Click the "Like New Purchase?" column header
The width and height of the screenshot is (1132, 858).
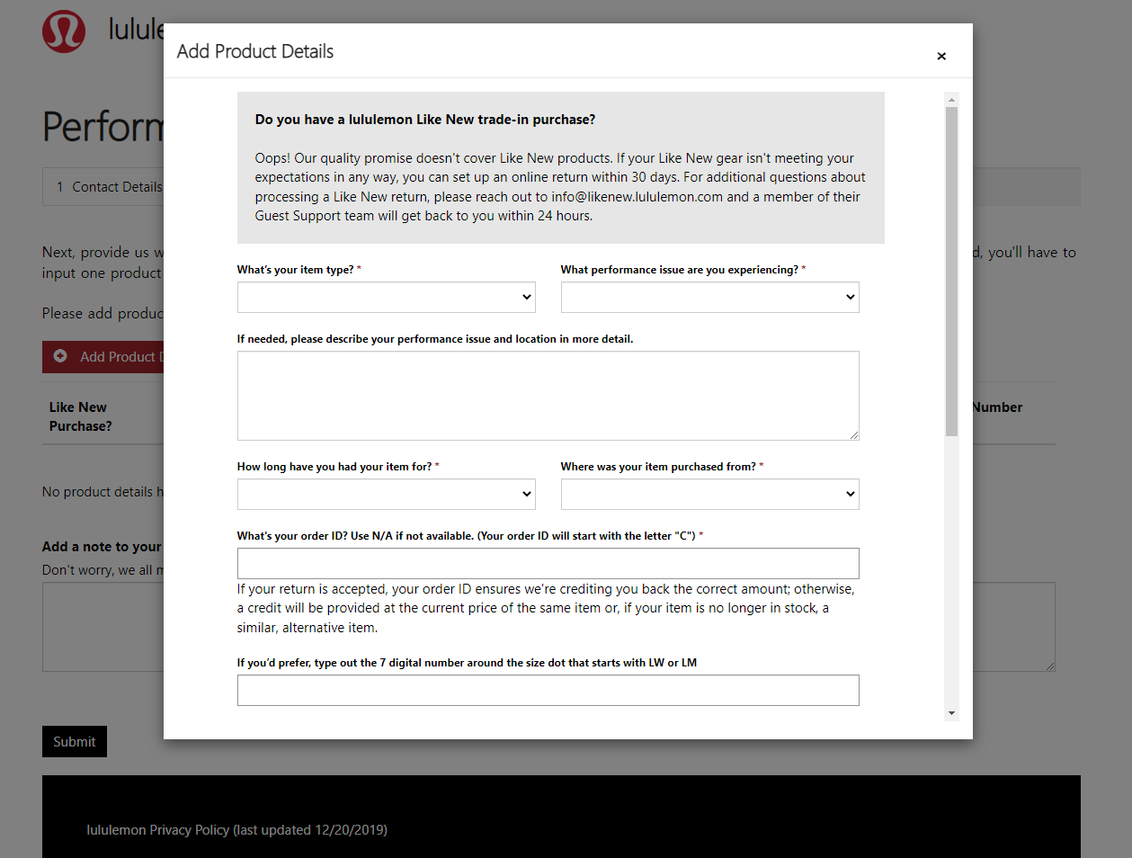click(x=81, y=416)
